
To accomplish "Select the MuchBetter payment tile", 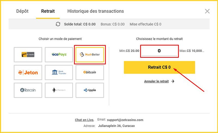I will click(90, 55).
